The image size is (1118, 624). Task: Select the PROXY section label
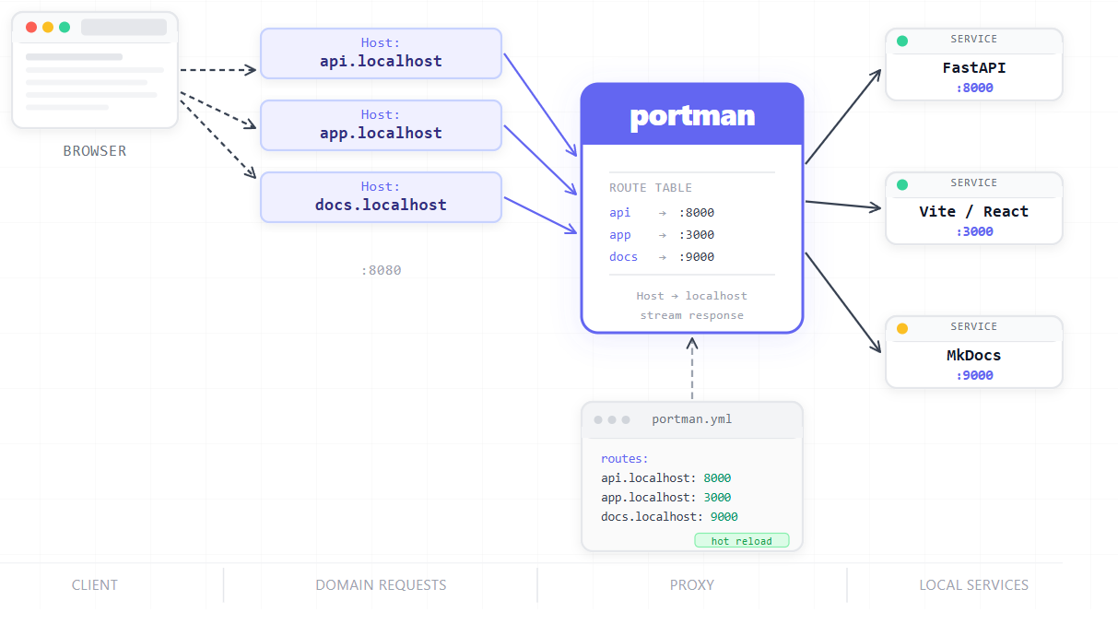(692, 584)
